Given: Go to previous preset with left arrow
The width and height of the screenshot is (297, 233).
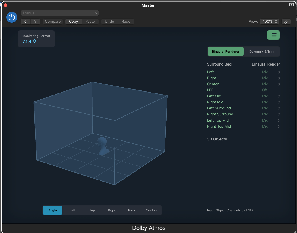Looking at the screenshot, I should click(26, 22).
